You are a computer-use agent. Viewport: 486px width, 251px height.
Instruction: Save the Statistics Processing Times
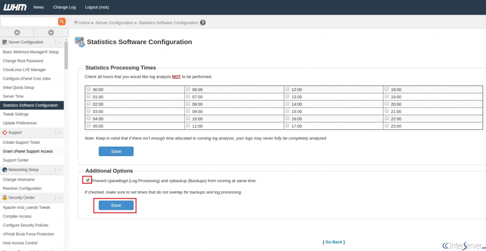tap(116, 151)
